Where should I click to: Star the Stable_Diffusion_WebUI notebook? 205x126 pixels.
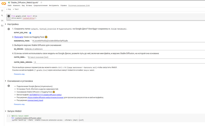[x=41, y=2]
